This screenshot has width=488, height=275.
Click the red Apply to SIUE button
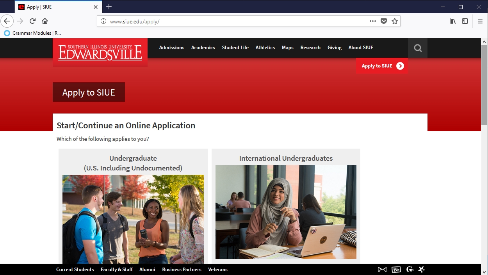pyautogui.click(x=382, y=66)
